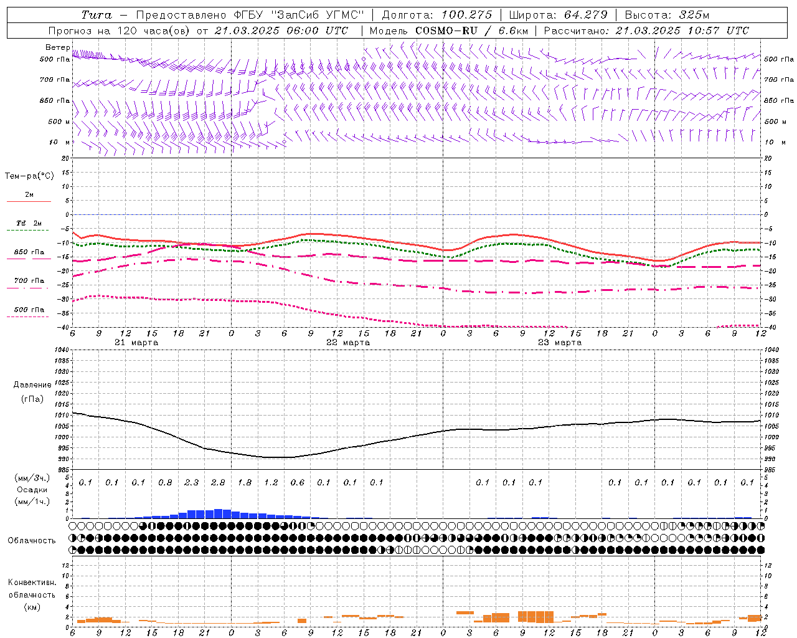Select the "22 марта" date label
This screenshot has height=638, width=797.
click(348, 343)
